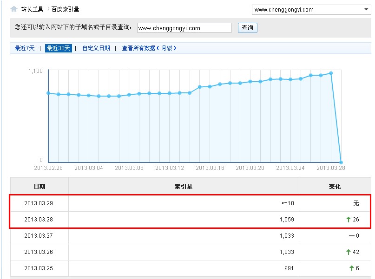Select the 最近30天 tab
The height and width of the screenshot is (279, 375).
pyautogui.click(x=59, y=48)
